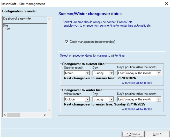Screen dimensions: 171x138
Task: Click scroll left arrow in configuration reminder
Action: 5,115
